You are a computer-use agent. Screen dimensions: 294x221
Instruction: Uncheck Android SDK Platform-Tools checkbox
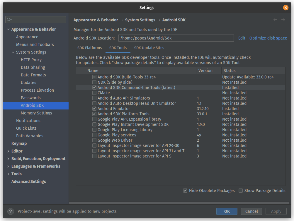(x=94, y=114)
